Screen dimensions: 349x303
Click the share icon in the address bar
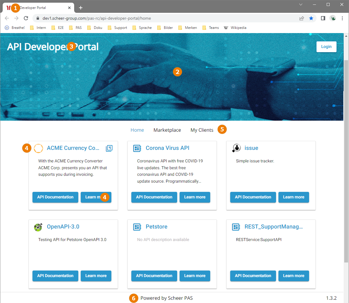click(301, 18)
